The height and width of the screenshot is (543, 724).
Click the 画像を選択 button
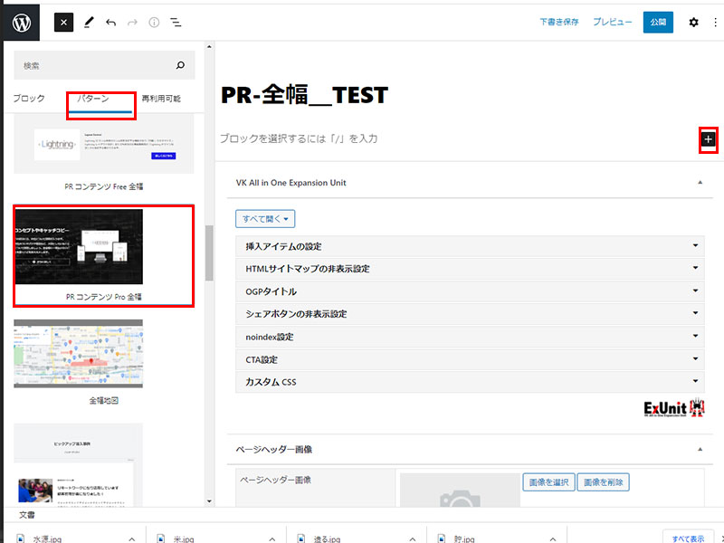click(548, 482)
